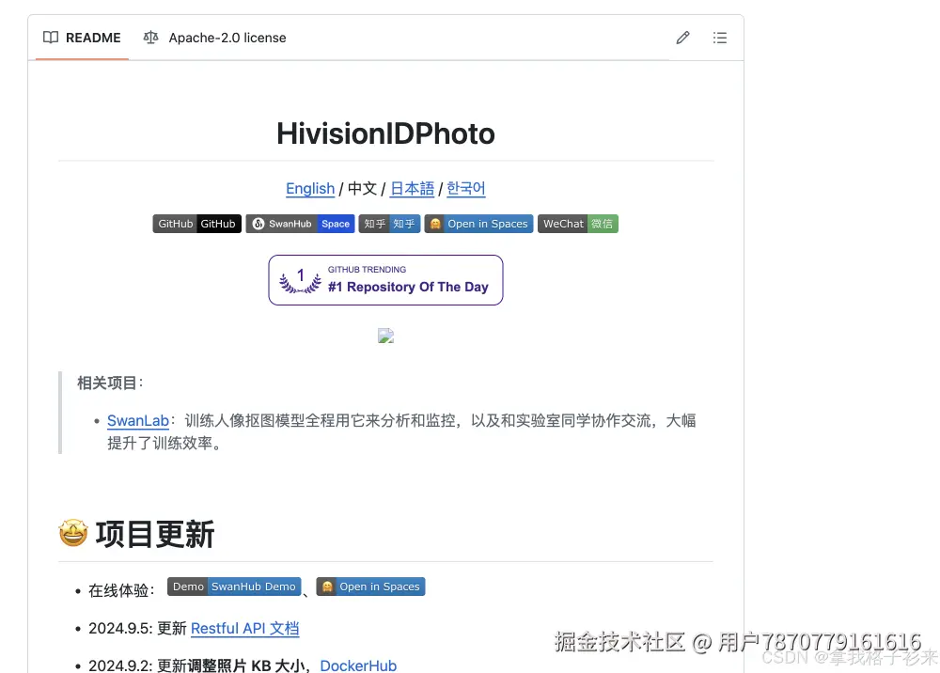Open the SwanLab project link

[138, 421]
